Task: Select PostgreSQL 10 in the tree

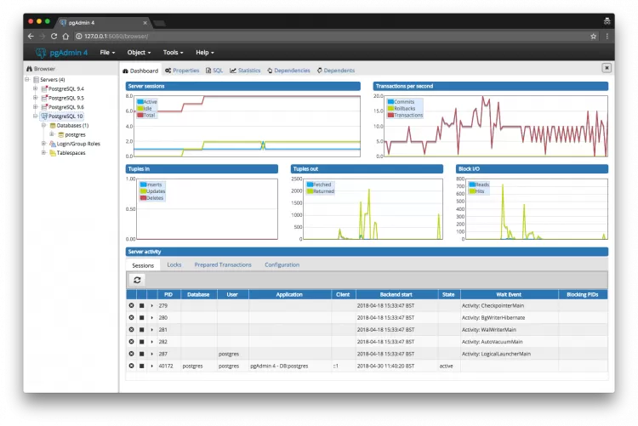Action: 66,116
